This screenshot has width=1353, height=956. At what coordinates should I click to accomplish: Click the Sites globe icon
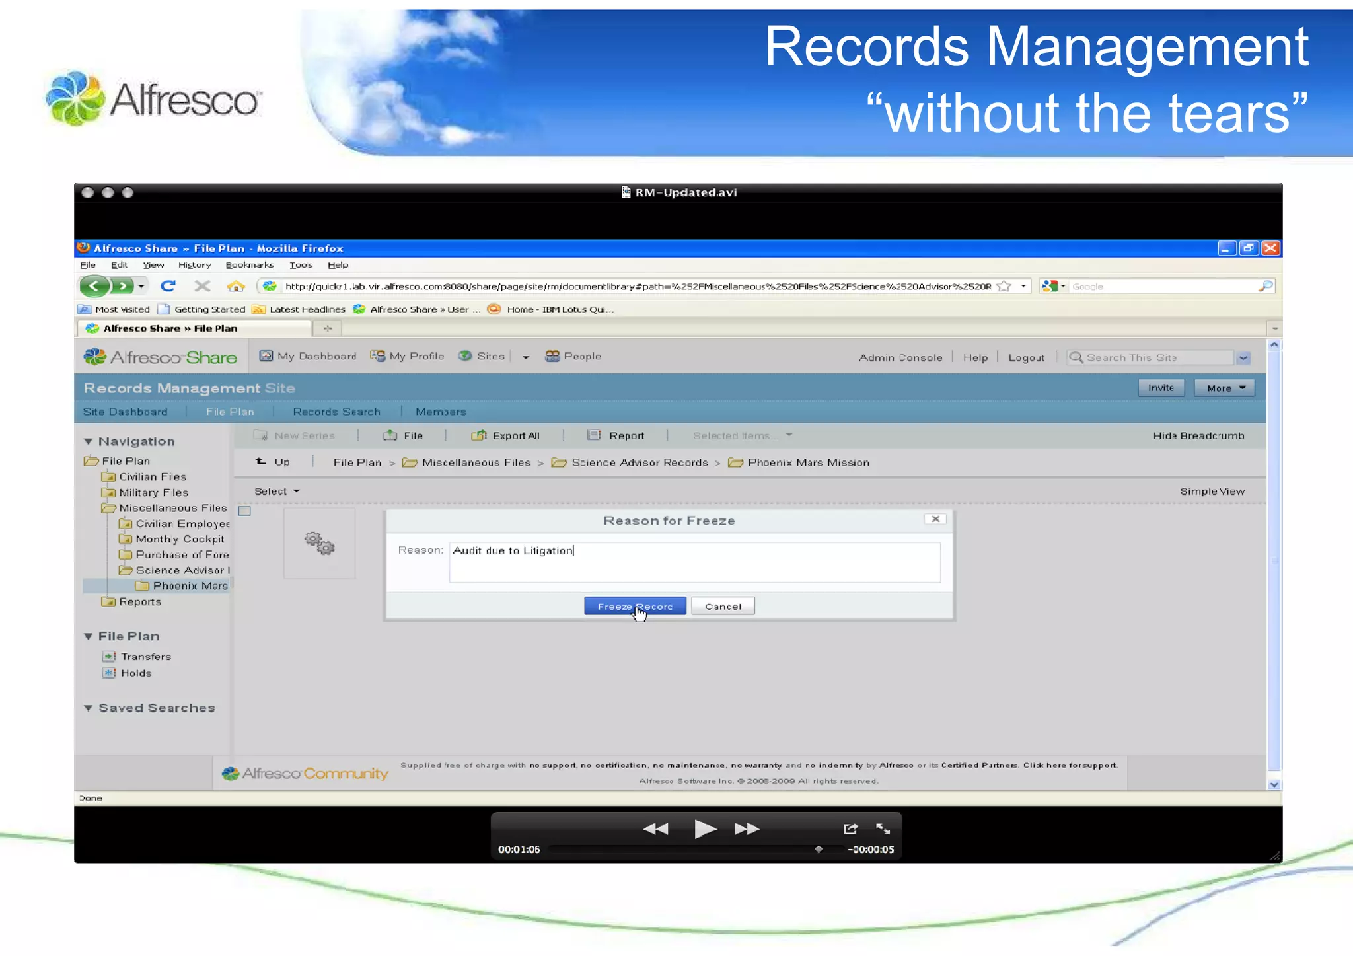click(465, 356)
